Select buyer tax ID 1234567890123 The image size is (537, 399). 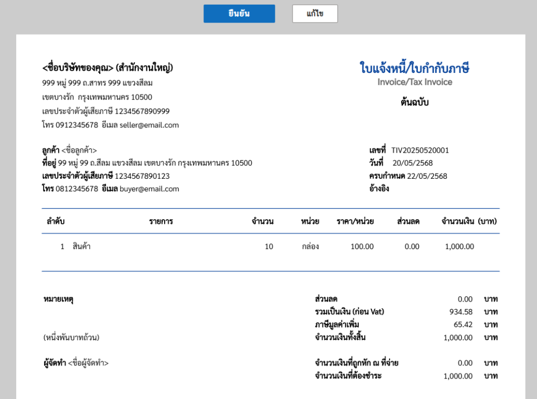coord(142,176)
